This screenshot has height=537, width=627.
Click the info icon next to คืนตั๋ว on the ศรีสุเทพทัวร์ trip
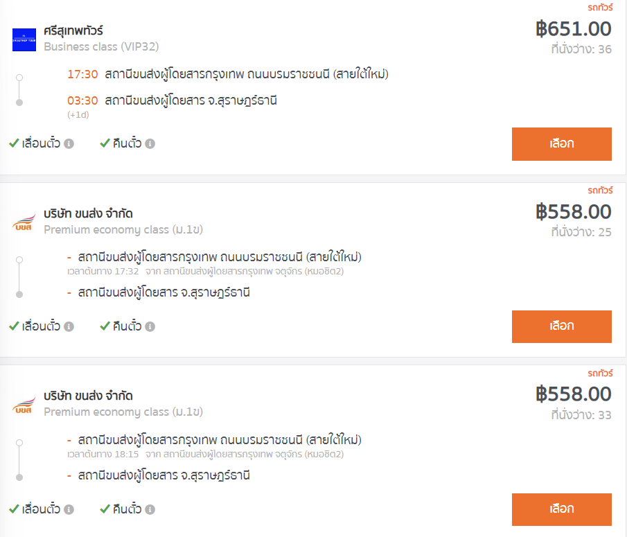(x=150, y=143)
